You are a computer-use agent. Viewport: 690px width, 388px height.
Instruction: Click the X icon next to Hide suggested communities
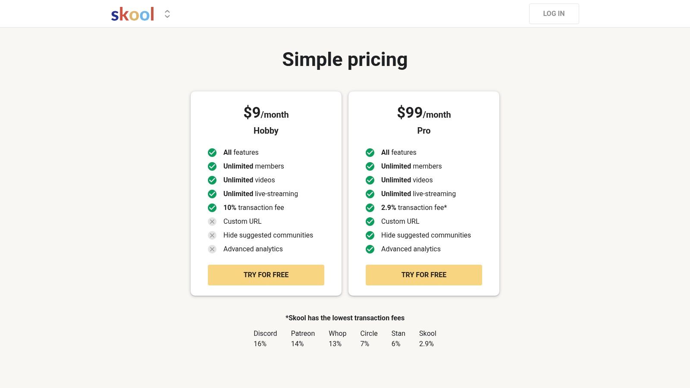[212, 235]
